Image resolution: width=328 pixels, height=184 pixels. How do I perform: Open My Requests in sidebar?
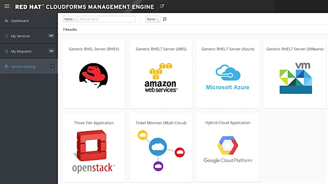coord(21,51)
